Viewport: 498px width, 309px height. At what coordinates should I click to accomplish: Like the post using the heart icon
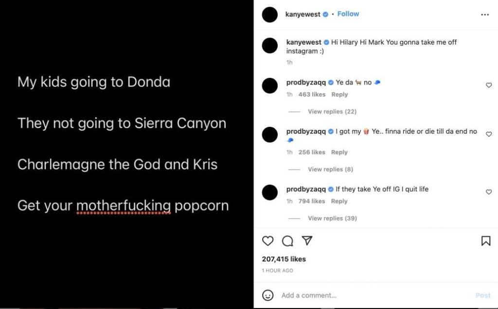268,240
